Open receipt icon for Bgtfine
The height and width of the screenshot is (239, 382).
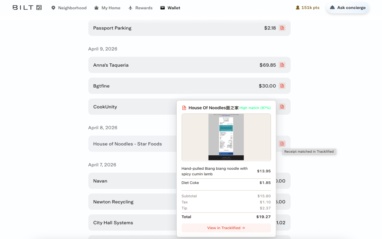coord(282,86)
